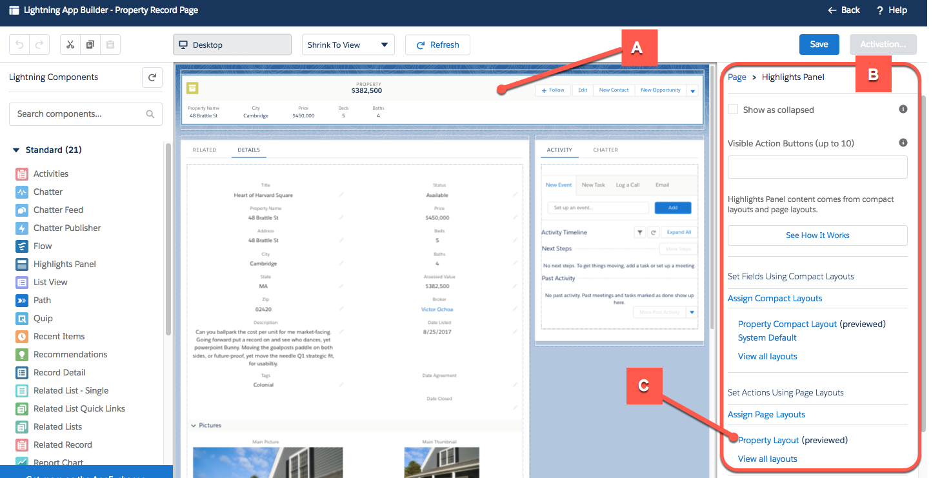Image resolution: width=951 pixels, height=478 pixels.
Task: Select the Chatter component icon
Action: click(22, 192)
